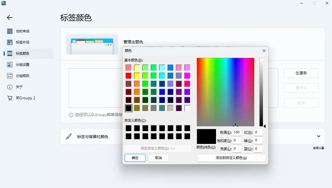Click 添加到自定义颜色 to save the color
This screenshot has width=332, height=188.
[x=231, y=158]
